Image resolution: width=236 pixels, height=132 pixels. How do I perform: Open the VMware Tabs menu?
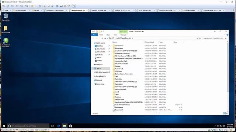click(x=22, y=6)
